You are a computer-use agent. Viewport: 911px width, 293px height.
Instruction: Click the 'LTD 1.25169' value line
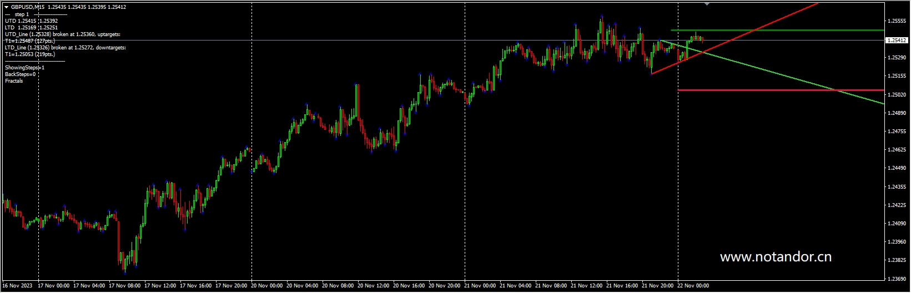point(31,28)
